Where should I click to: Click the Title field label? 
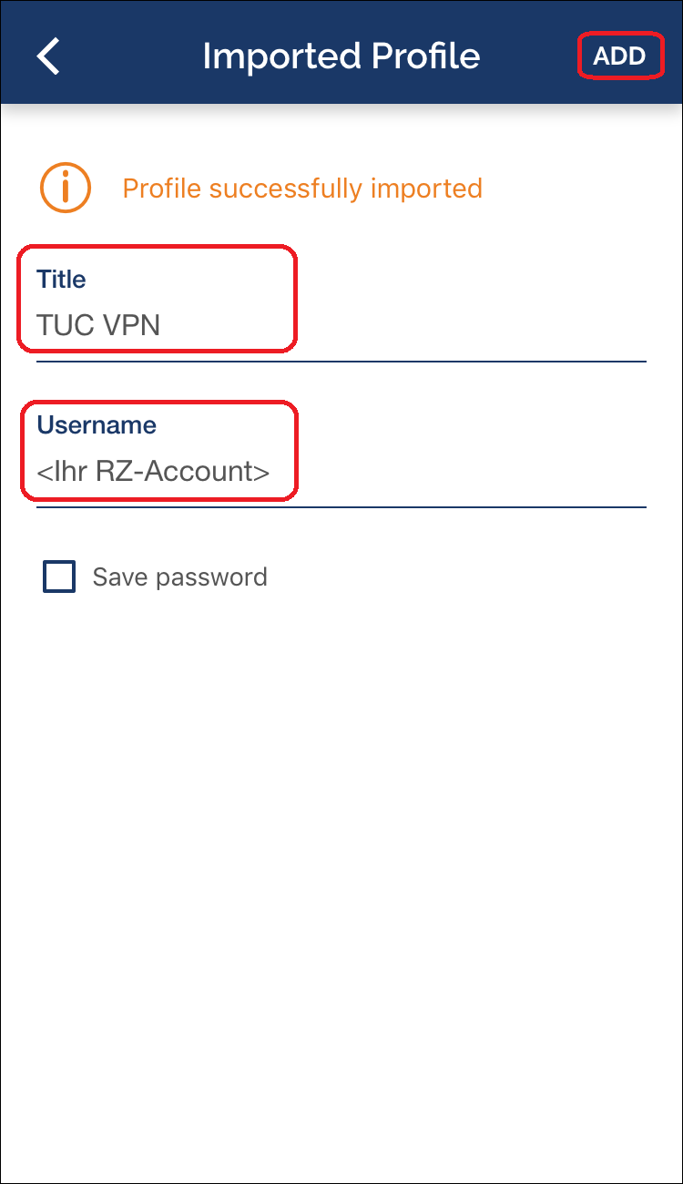[61, 280]
